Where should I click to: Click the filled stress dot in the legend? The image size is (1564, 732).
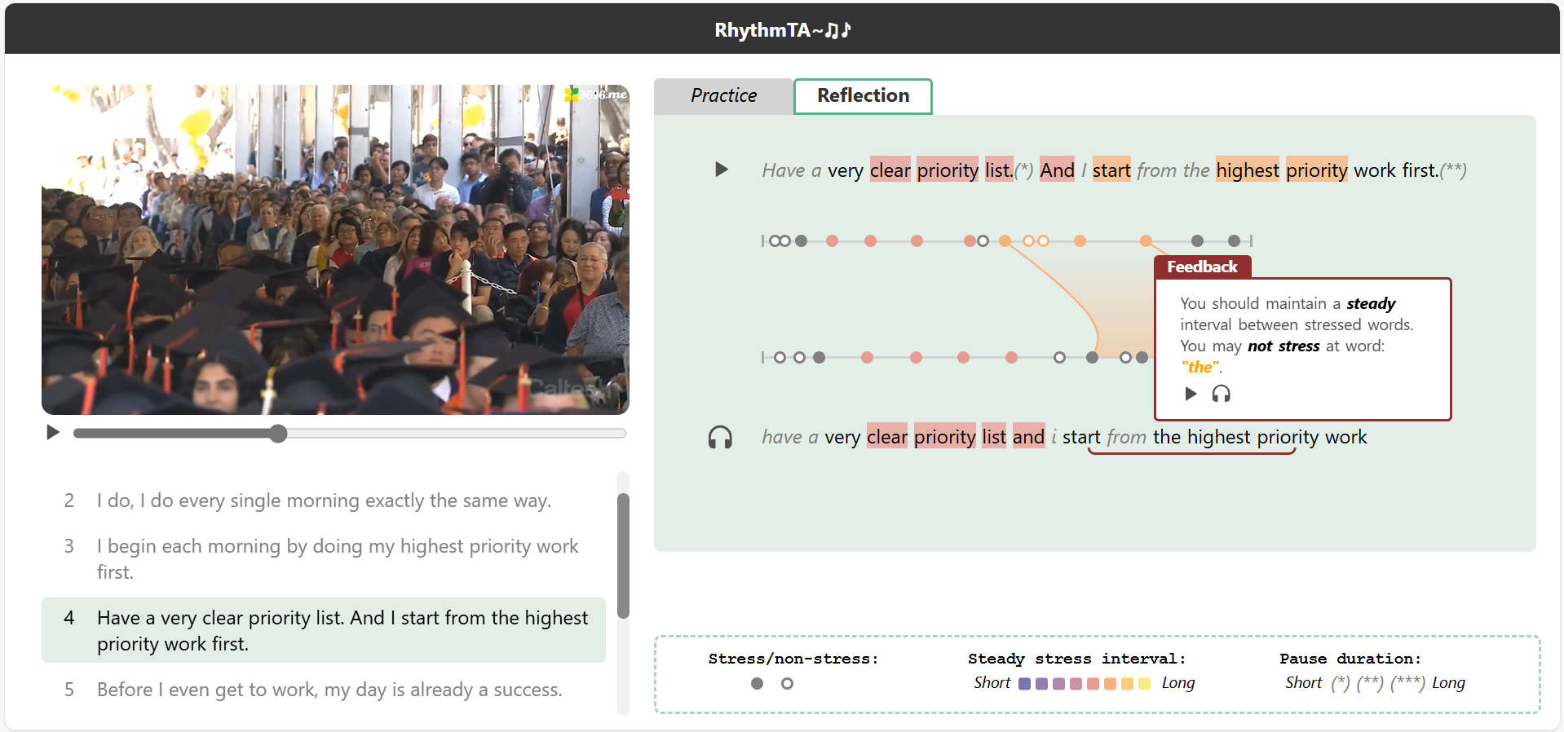point(757,683)
